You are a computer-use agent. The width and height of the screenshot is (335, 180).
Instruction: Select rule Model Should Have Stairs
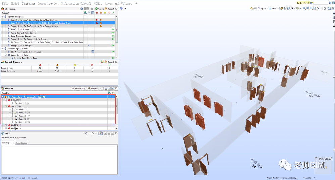(x=24, y=29)
